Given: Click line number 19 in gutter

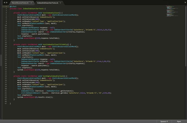Looking at the screenshot, I should [6, 44].
